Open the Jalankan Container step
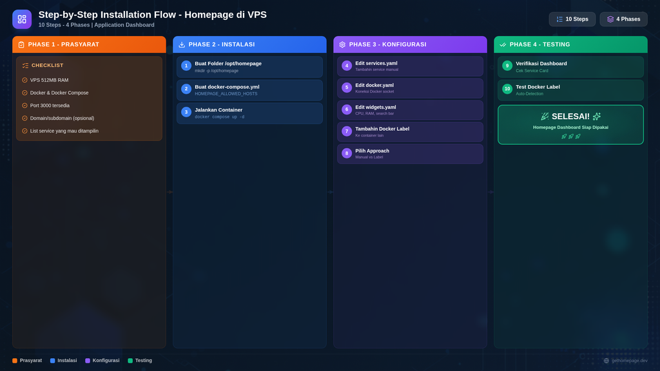Image resolution: width=660 pixels, height=371 pixels. click(x=249, y=113)
